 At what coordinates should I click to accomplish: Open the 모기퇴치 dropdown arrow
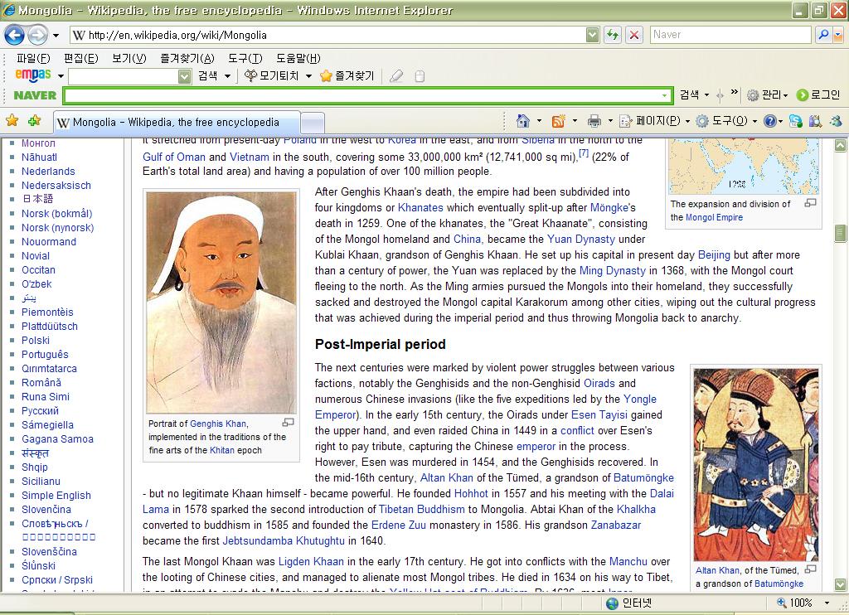(308, 76)
